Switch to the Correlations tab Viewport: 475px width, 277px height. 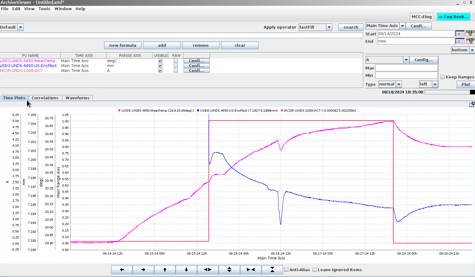pyautogui.click(x=45, y=98)
